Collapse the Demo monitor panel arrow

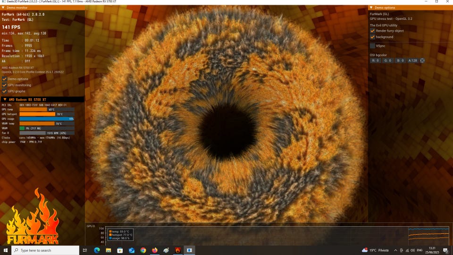tap(3, 8)
